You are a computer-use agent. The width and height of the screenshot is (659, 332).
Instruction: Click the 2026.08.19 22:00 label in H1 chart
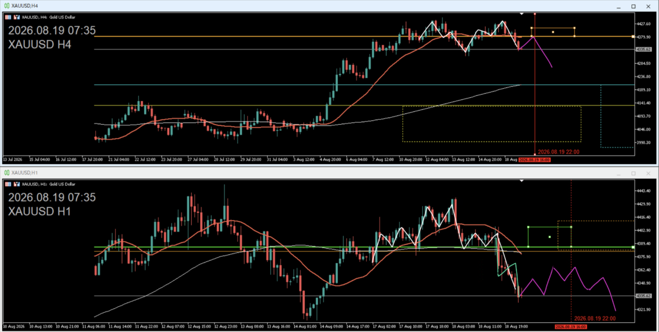click(595, 318)
